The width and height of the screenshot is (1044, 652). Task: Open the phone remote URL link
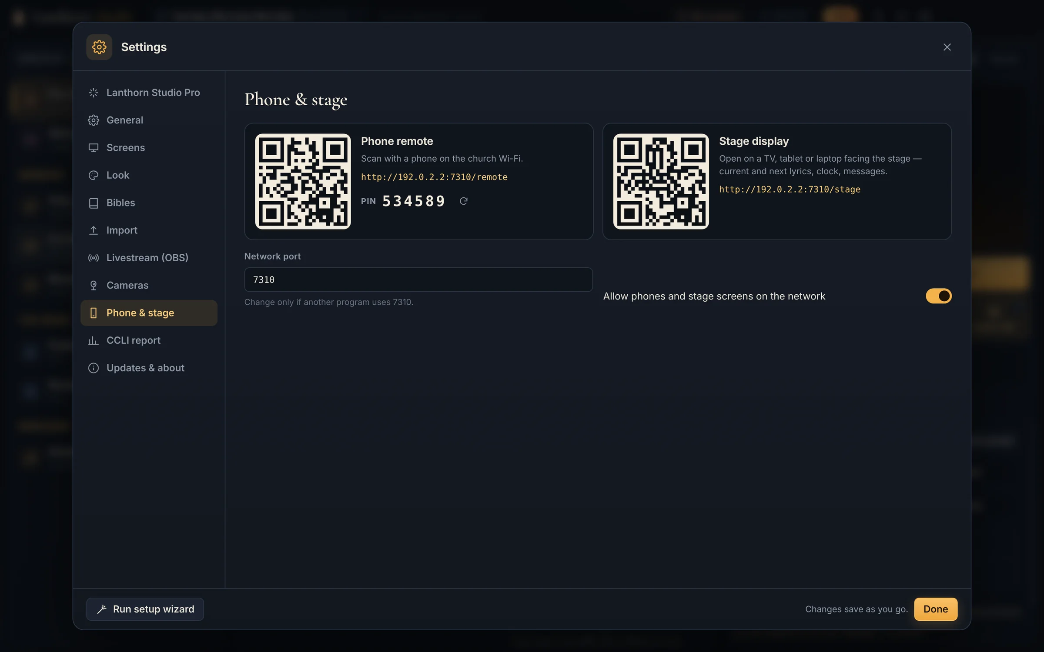pos(434,177)
